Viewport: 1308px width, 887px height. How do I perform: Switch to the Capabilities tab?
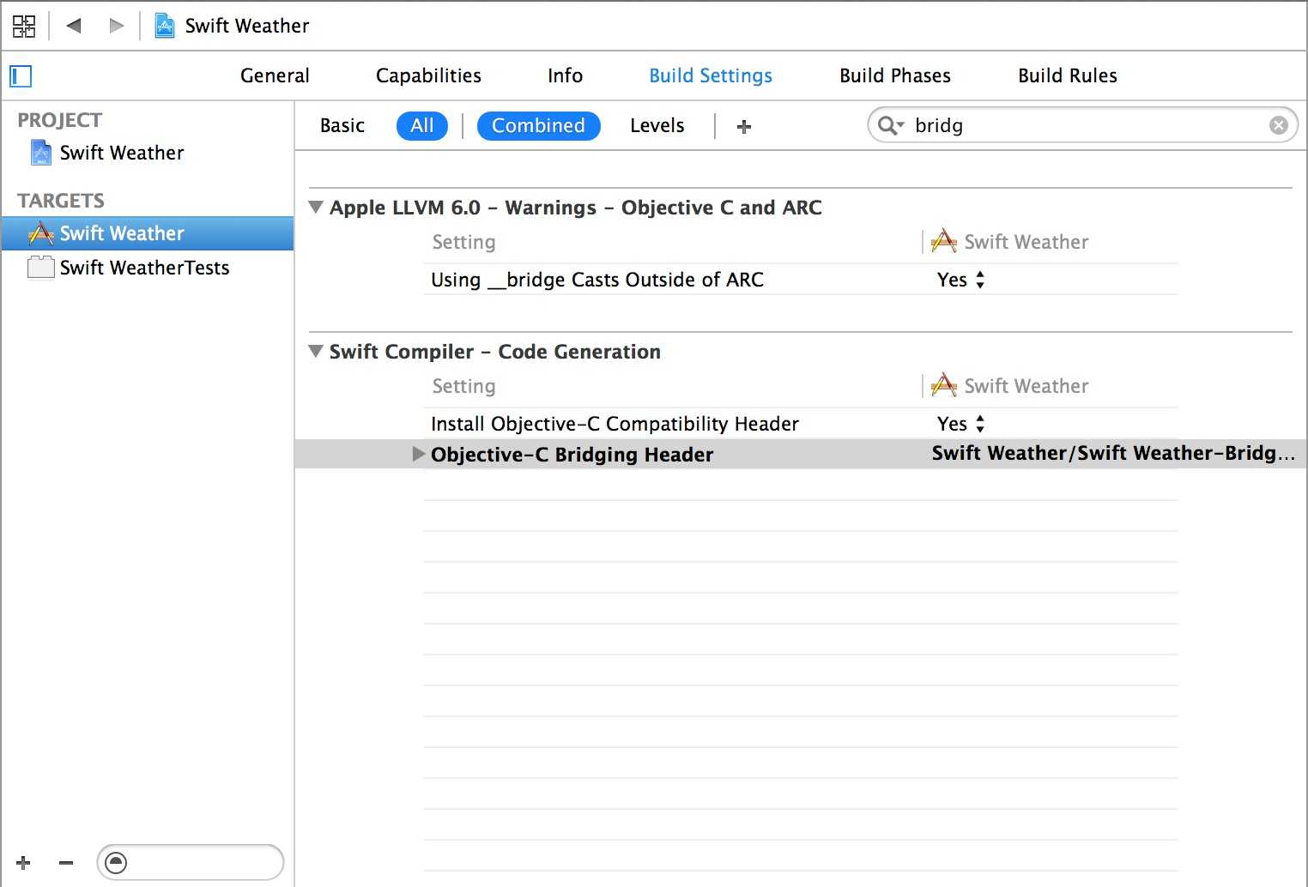[x=428, y=75]
